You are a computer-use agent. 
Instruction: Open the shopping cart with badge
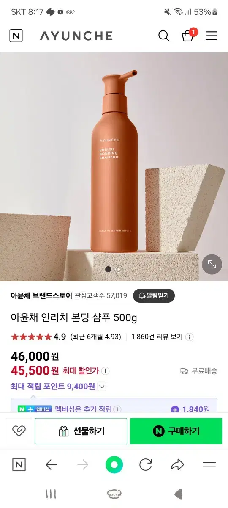coord(189,35)
